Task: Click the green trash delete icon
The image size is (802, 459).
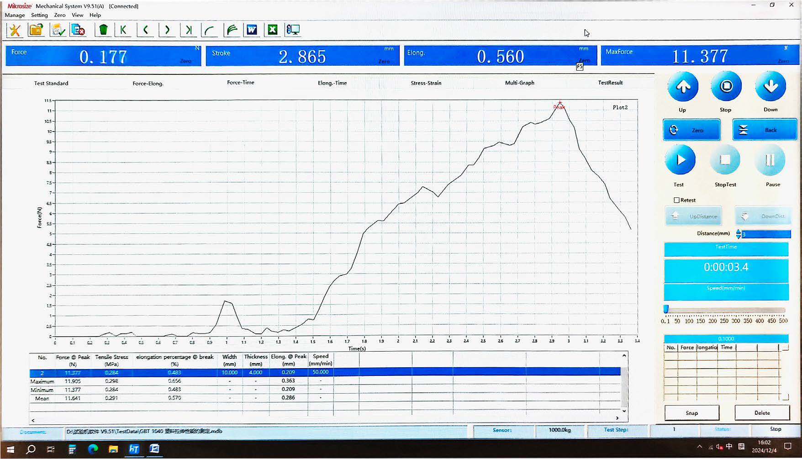Action: click(103, 29)
